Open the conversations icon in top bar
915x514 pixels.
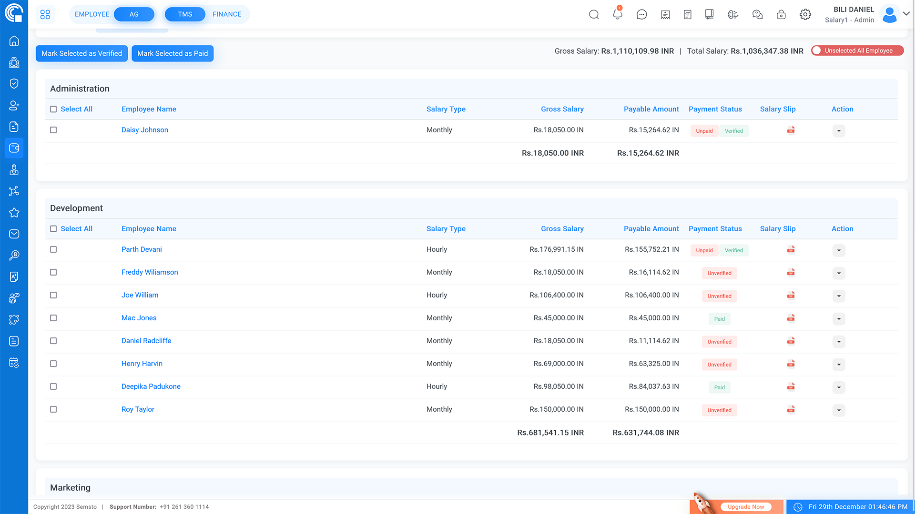click(757, 14)
